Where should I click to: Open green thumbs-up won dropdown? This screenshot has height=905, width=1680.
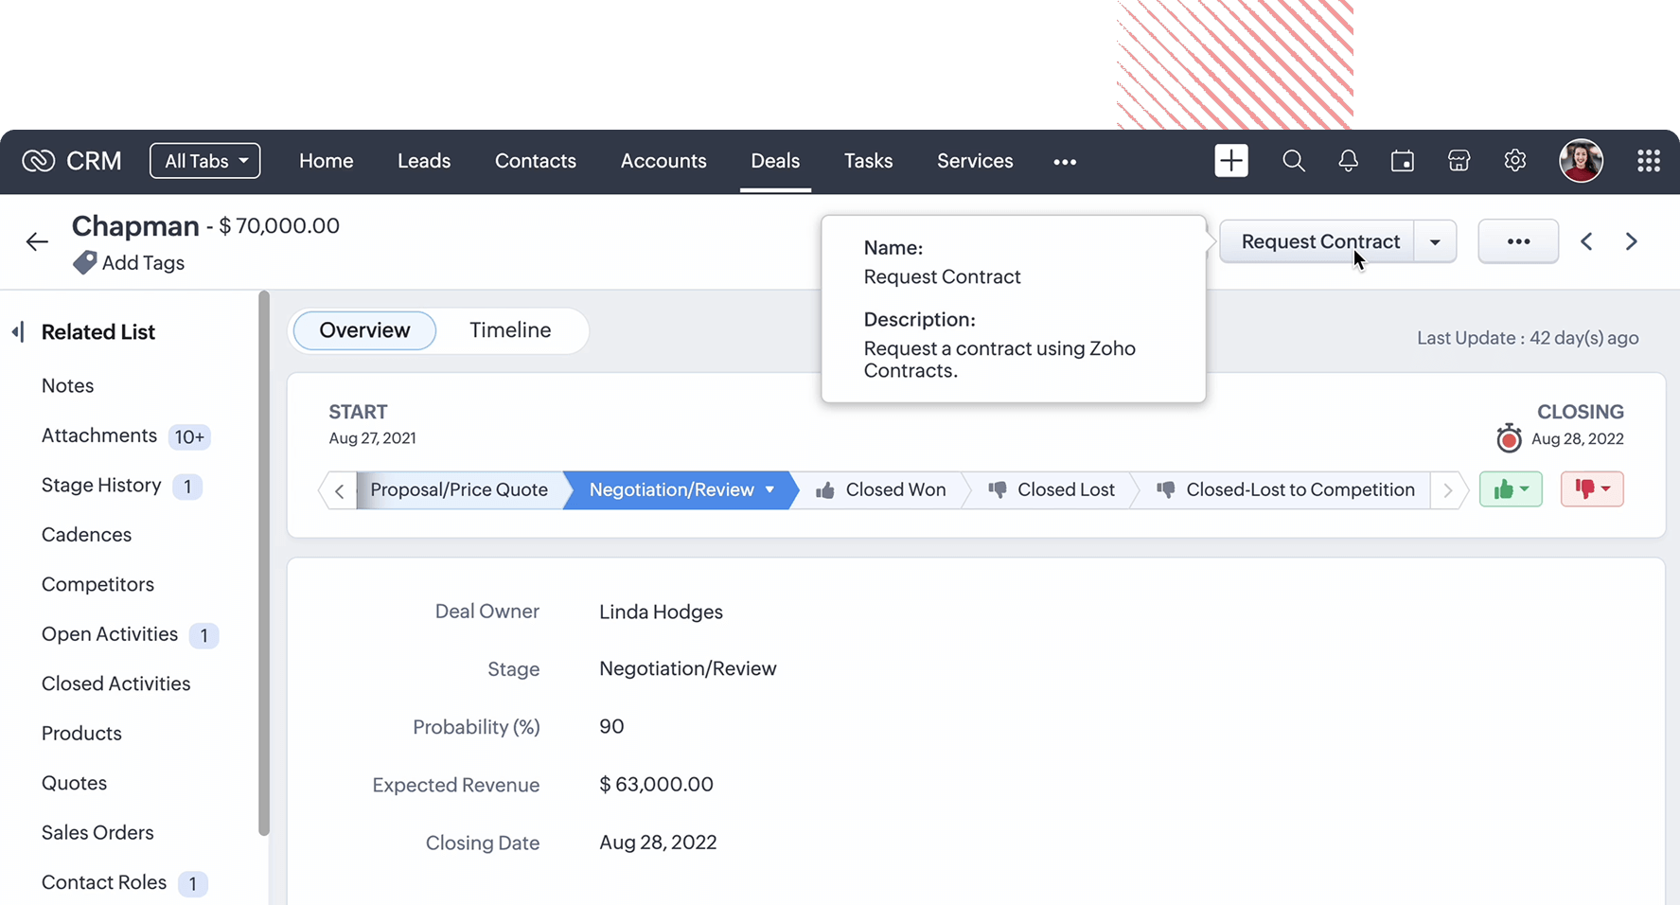click(x=1511, y=489)
